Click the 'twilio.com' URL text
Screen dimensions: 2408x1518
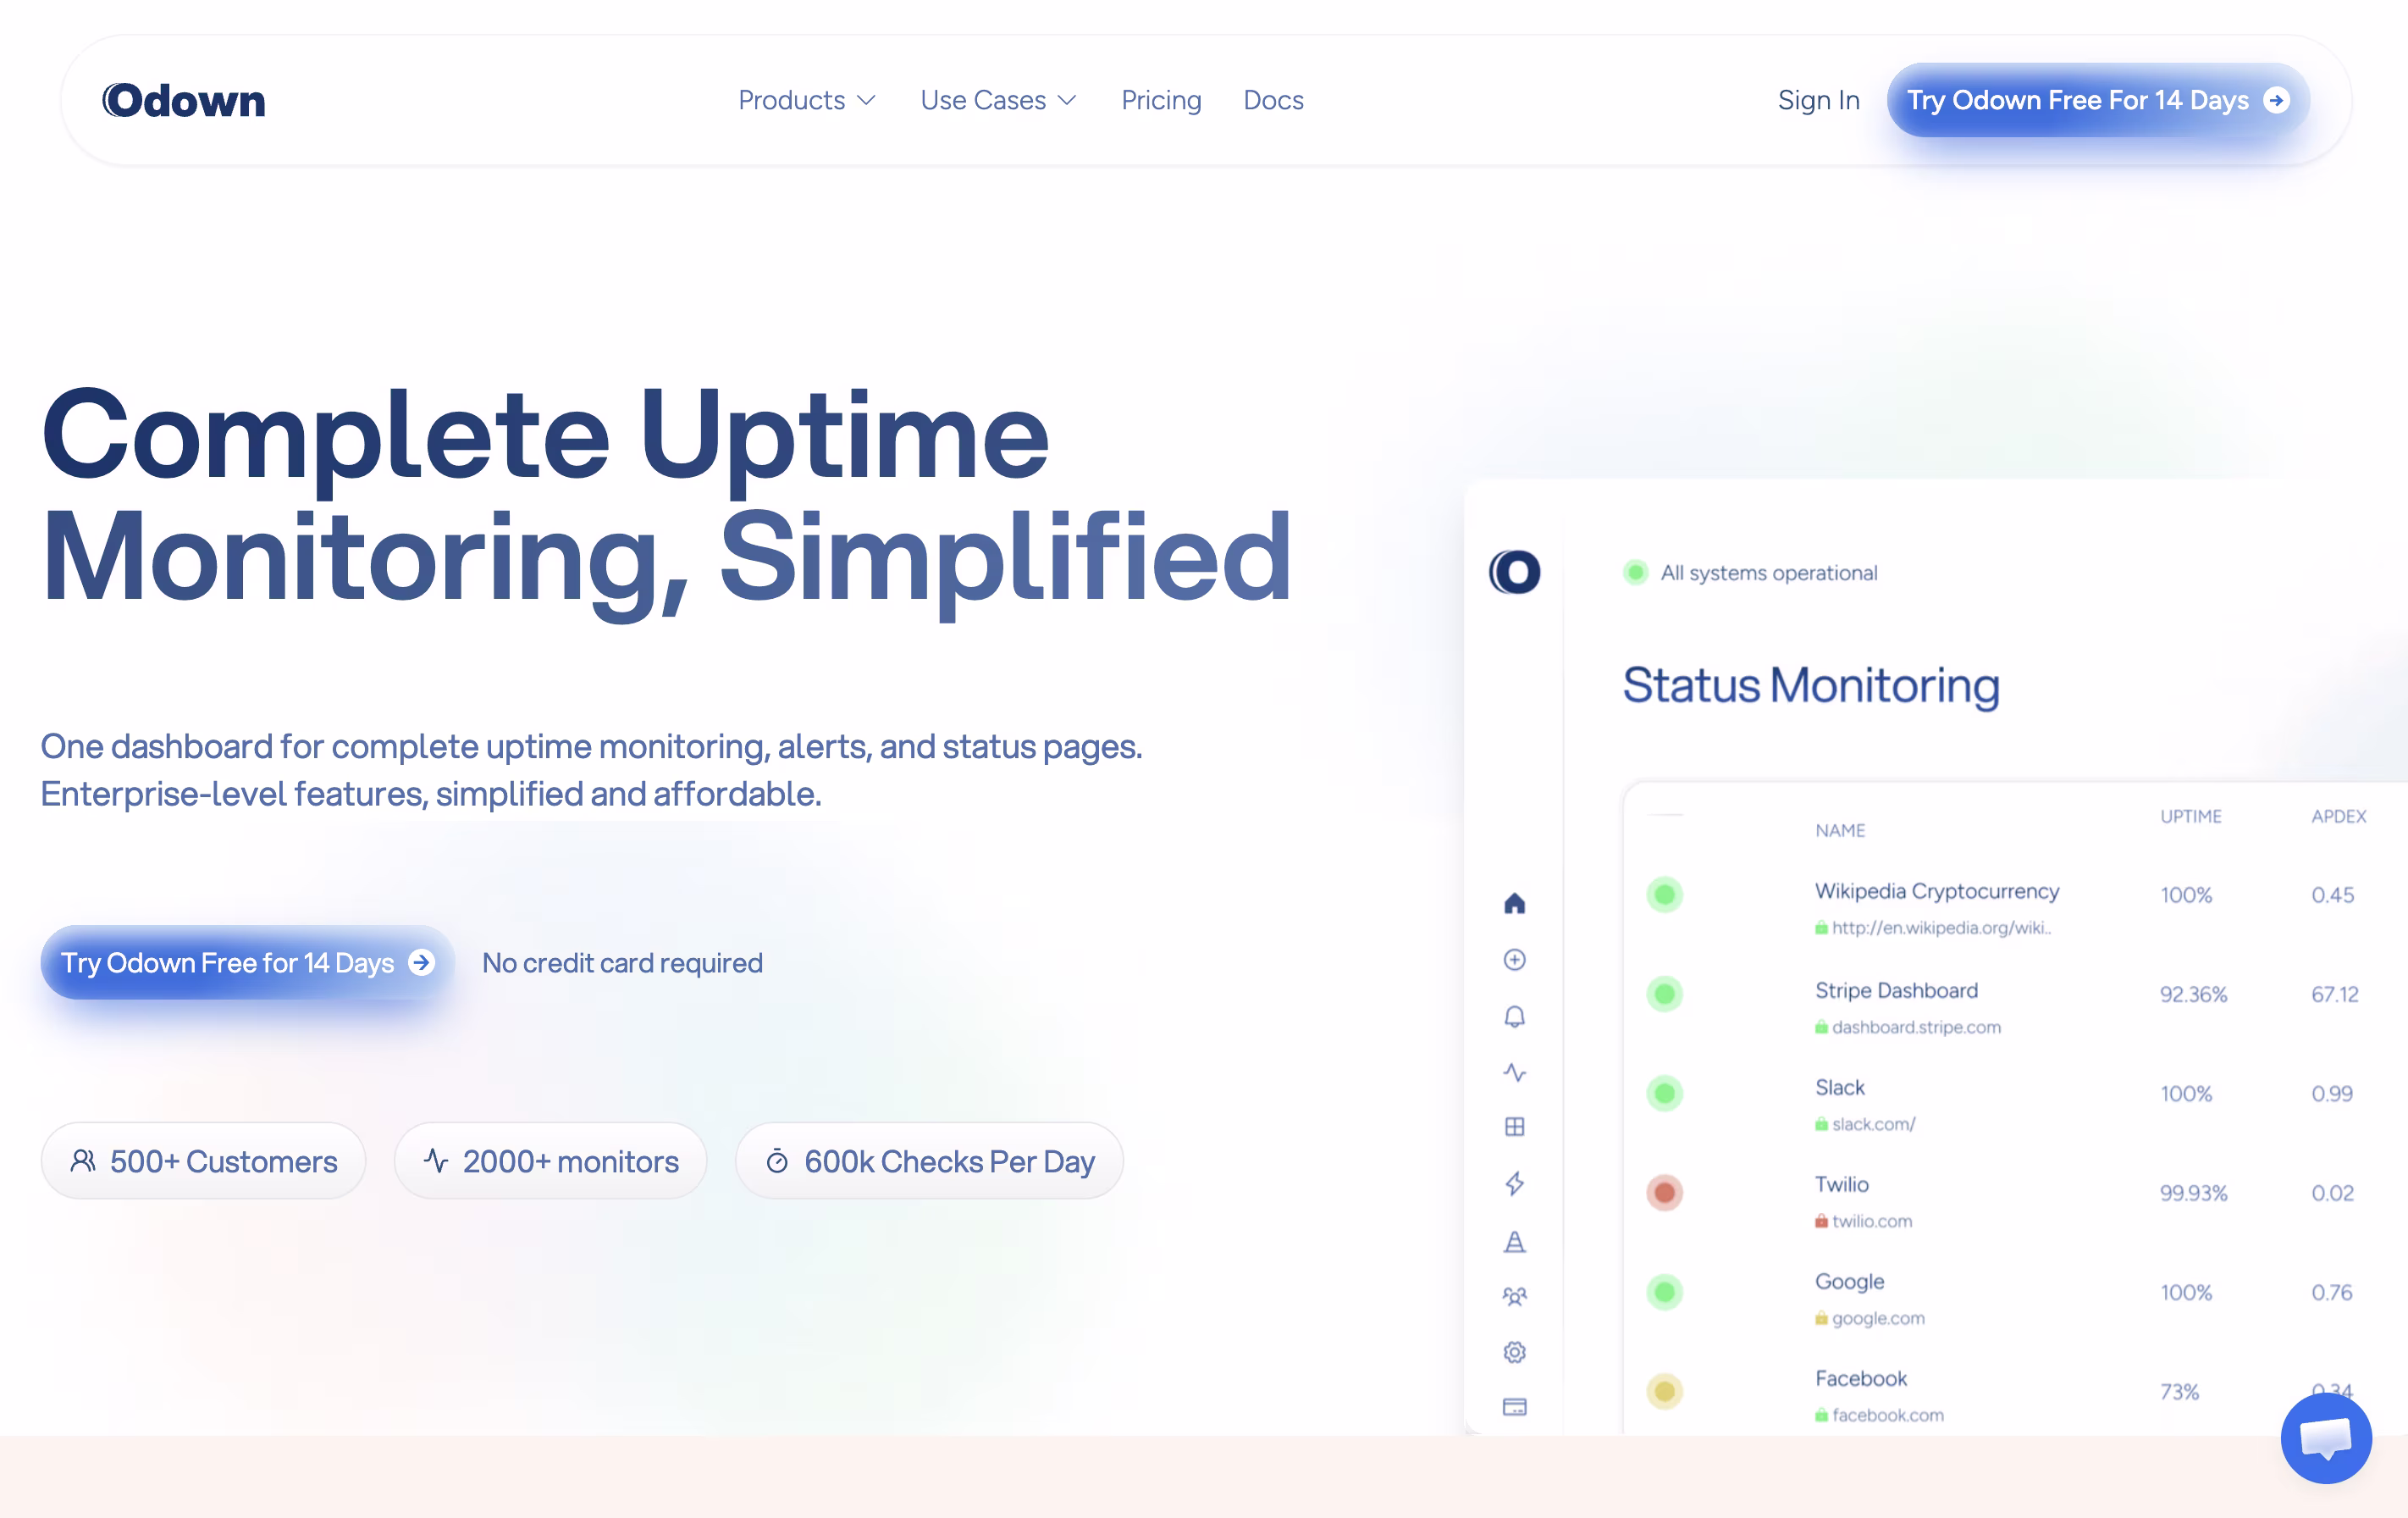coord(1872,1221)
